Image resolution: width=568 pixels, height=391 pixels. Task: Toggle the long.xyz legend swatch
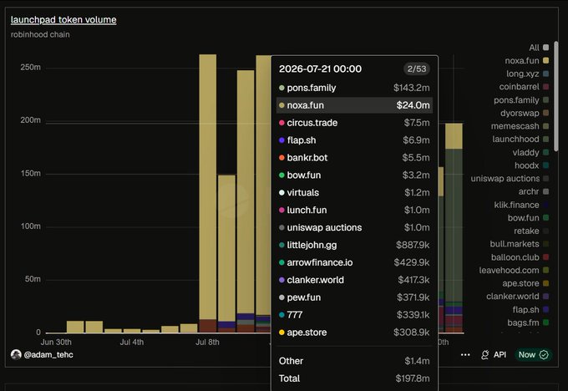(545, 74)
